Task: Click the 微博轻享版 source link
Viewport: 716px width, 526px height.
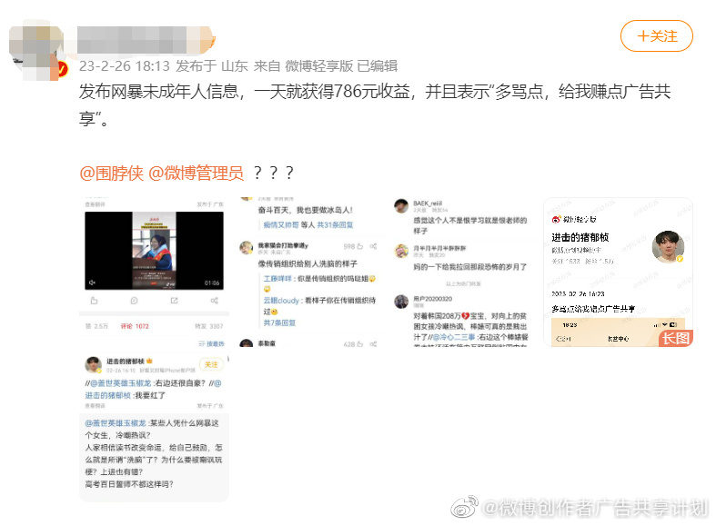Action: pos(318,66)
